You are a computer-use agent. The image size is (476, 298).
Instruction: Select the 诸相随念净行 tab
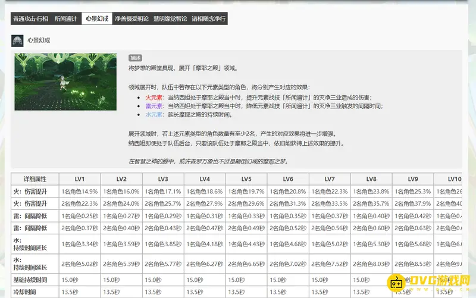pos(208,19)
